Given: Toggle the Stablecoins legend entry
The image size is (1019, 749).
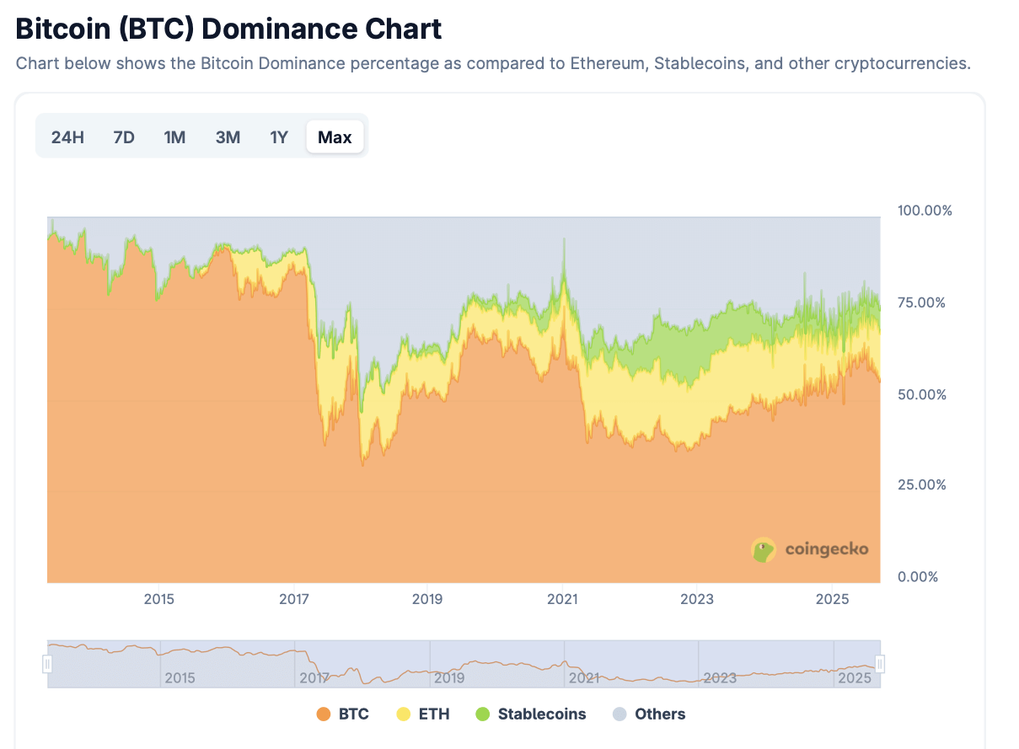Looking at the screenshot, I should tap(530, 714).
